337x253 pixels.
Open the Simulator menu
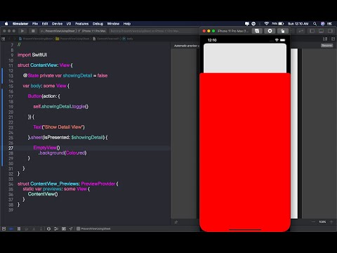[20, 24]
